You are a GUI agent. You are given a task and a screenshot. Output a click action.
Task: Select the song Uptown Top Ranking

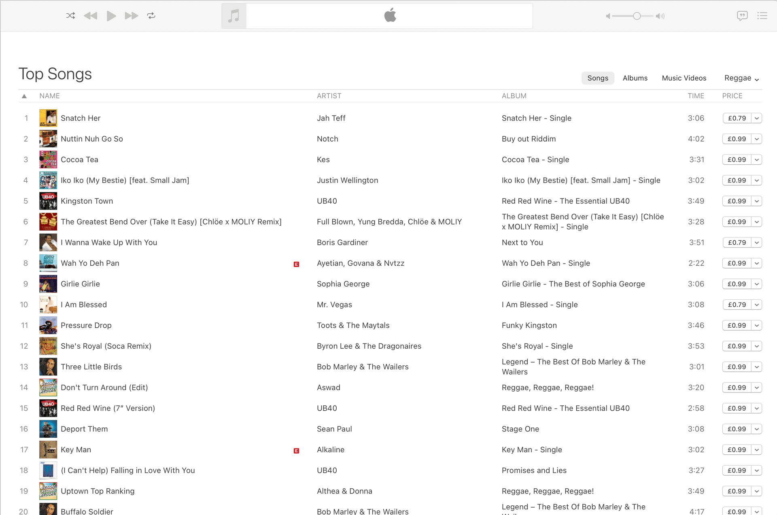pyautogui.click(x=98, y=491)
